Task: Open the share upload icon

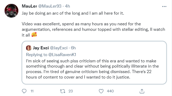Action: (x=142, y=91)
